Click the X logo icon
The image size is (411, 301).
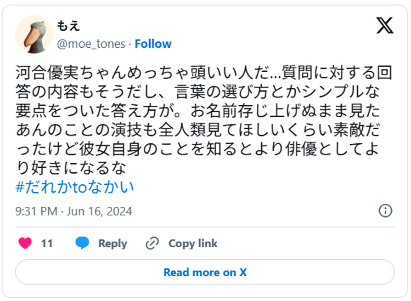click(x=385, y=26)
